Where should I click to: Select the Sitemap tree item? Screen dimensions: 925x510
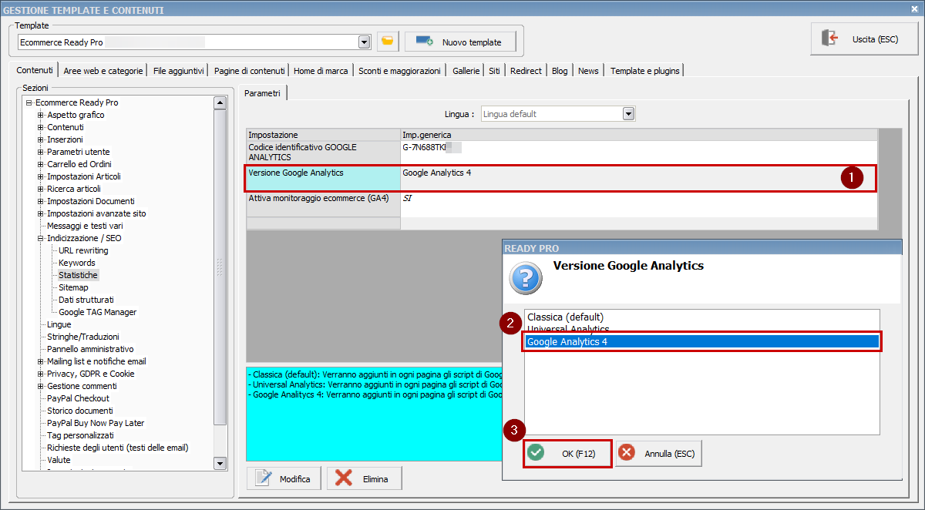(73, 287)
